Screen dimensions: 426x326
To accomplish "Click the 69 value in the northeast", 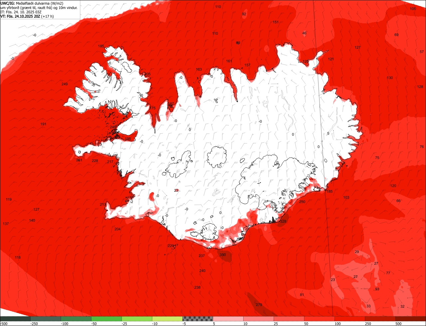I will tap(396, 35).
